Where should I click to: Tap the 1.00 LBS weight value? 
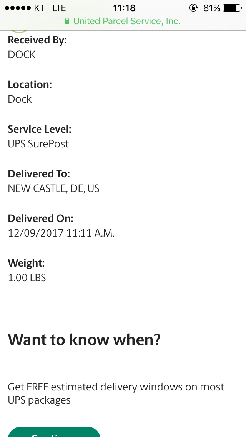tap(27, 278)
